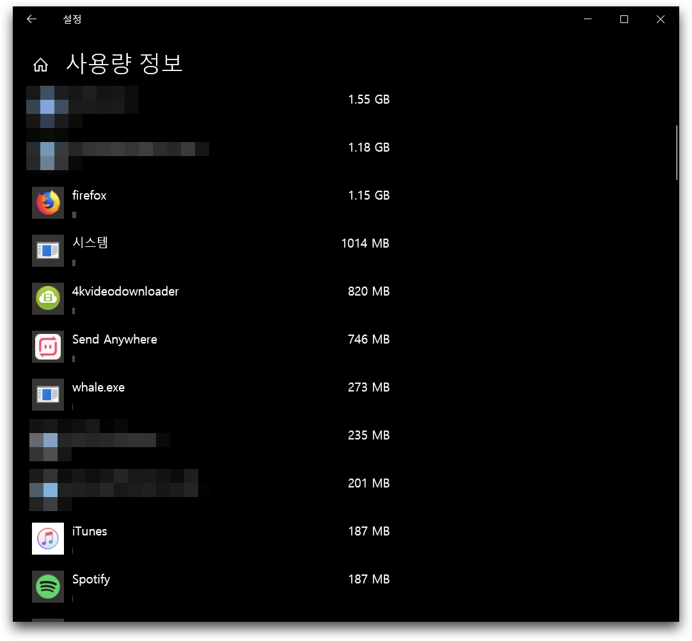The width and height of the screenshot is (692, 641).
Task: Click the 1.55 GB usage value
Action: [369, 99]
